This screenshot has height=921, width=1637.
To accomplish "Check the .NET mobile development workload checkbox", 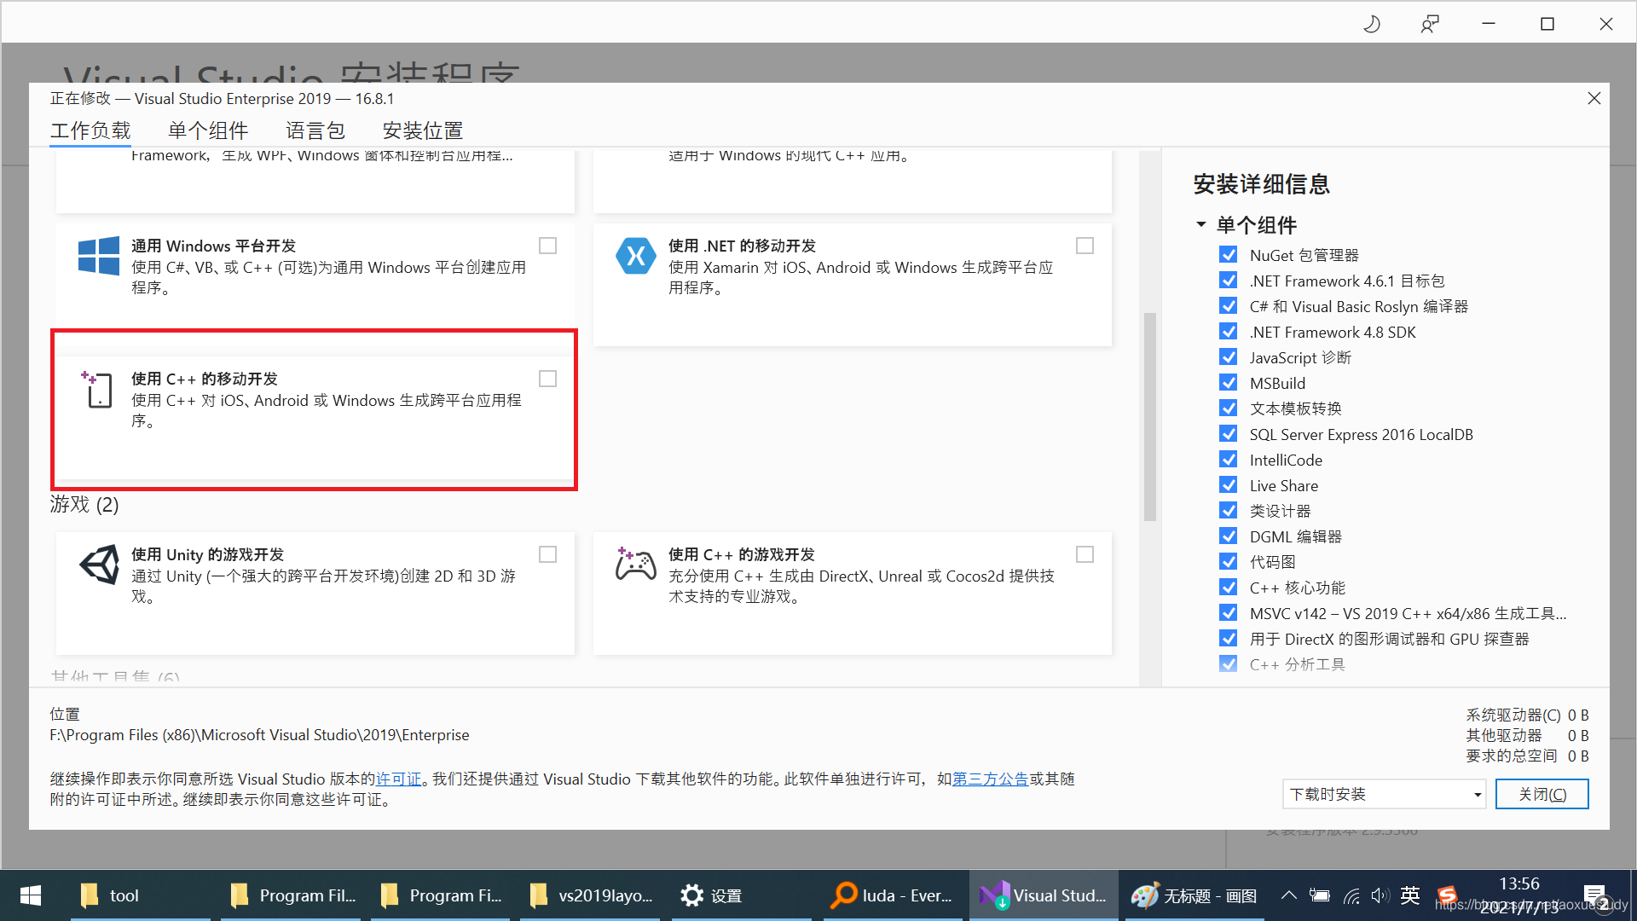I will pyautogui.click(x=1085, y=246).
